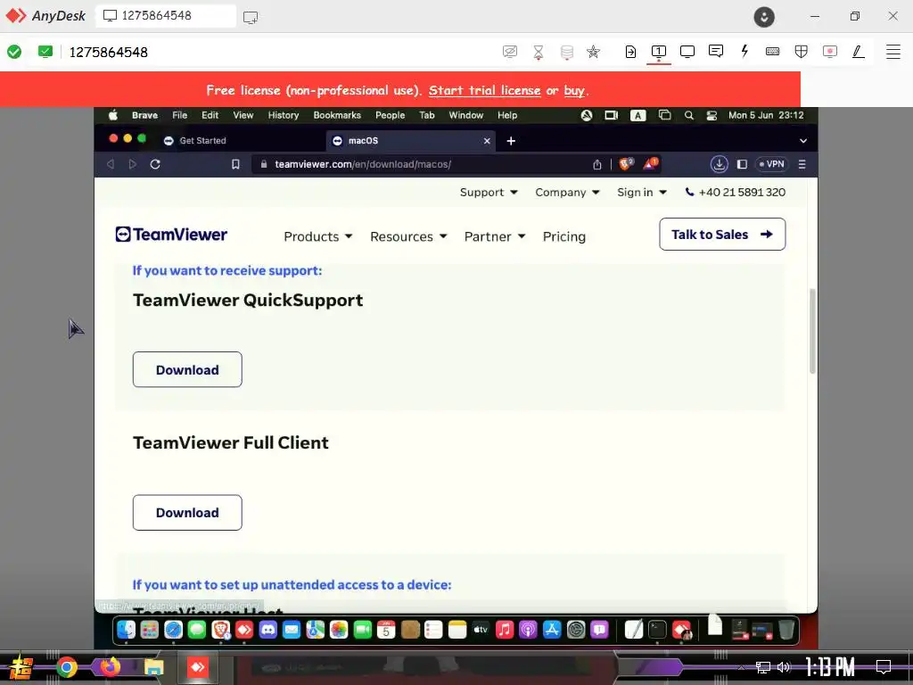The width and height of the screenshot is (913, 685).
Task: Open macOS Control Center toggle icon
Action: 711,115
